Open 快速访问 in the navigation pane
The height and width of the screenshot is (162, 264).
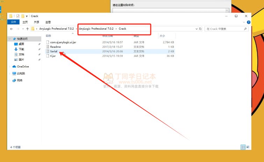coord(22,39)
